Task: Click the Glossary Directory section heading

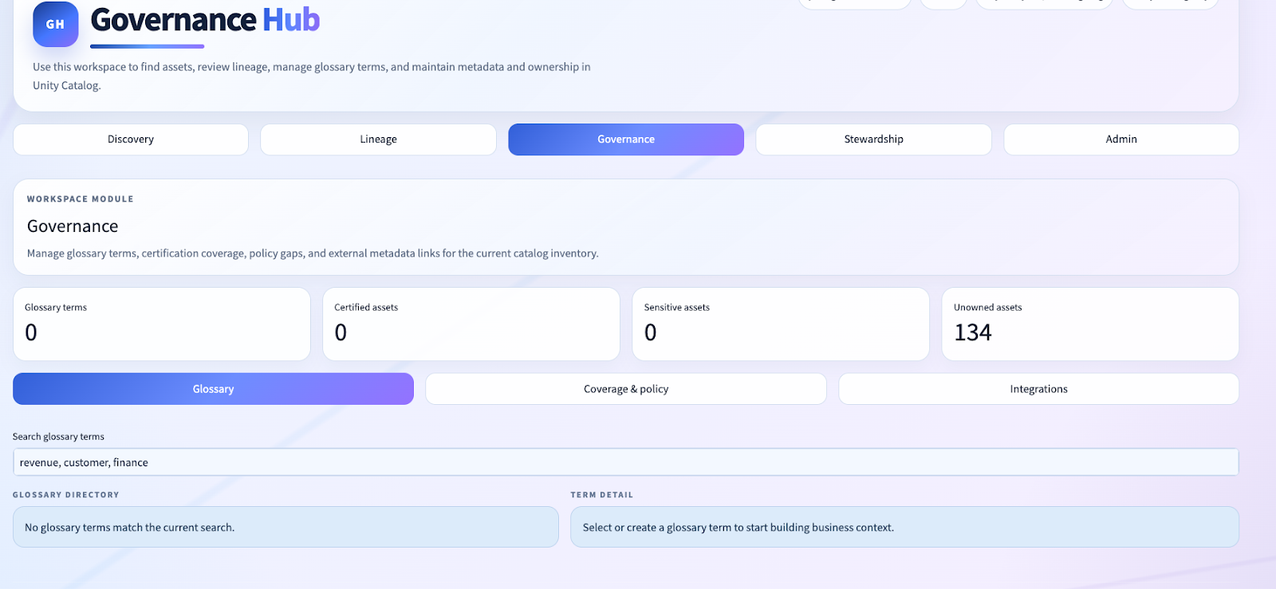Action: (66, 495)
